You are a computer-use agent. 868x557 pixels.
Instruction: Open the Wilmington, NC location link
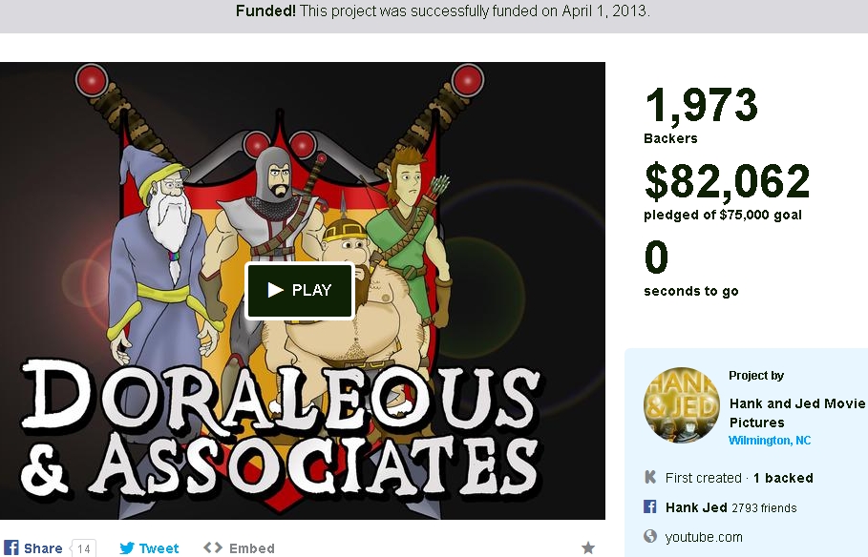(x=770, y=441)
